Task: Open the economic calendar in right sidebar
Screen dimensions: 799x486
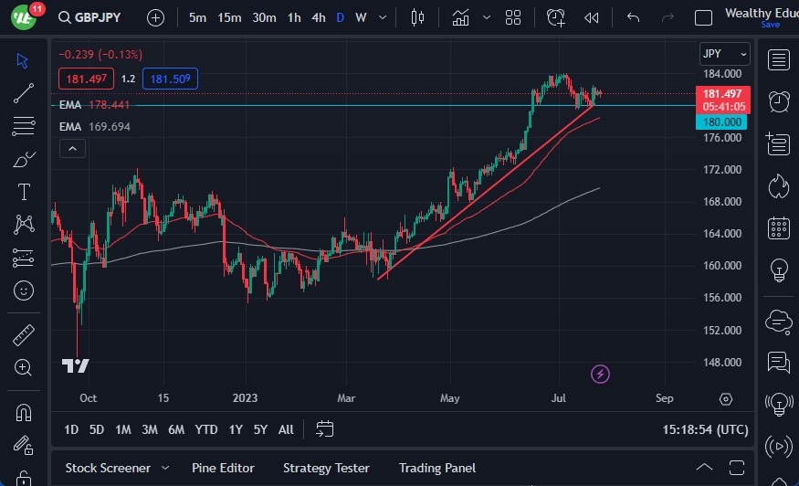Action: tap(778, 227)
